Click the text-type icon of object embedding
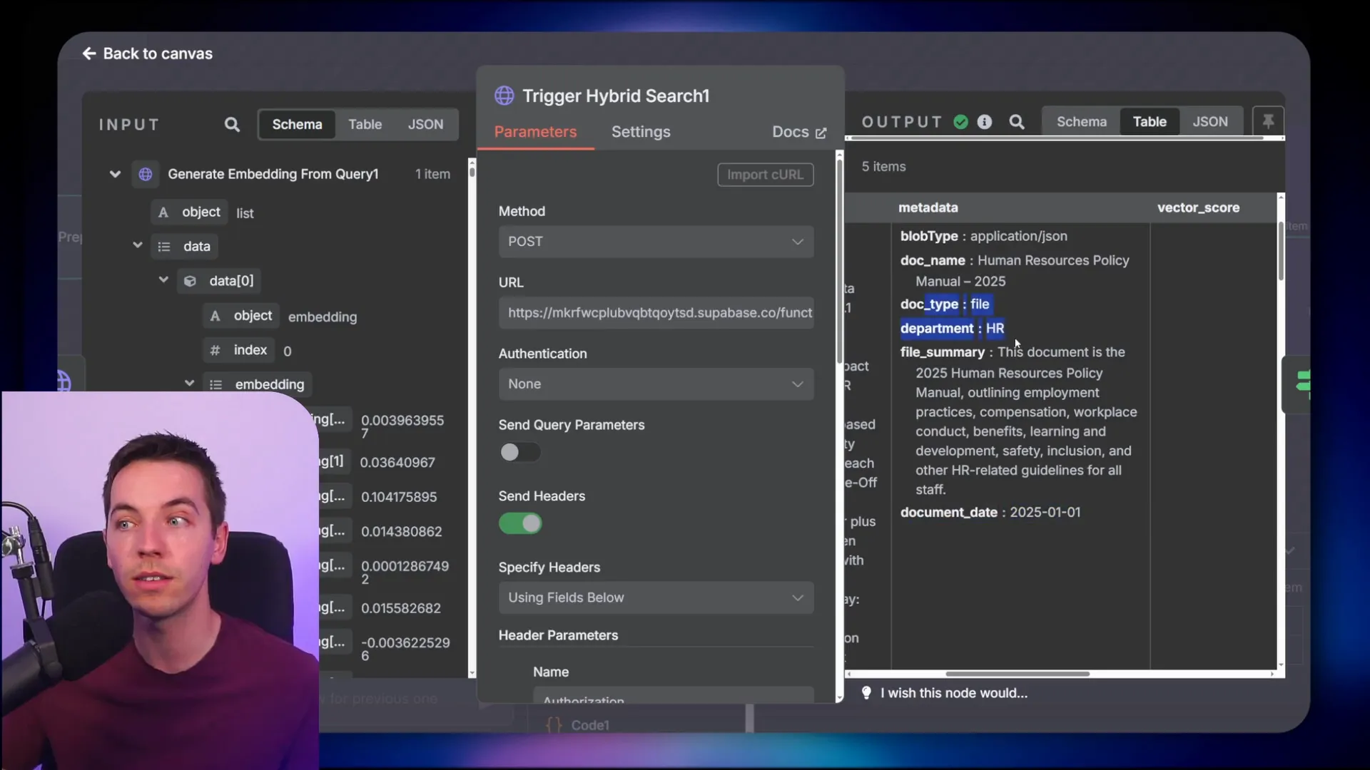 click(x=215, y=316)
